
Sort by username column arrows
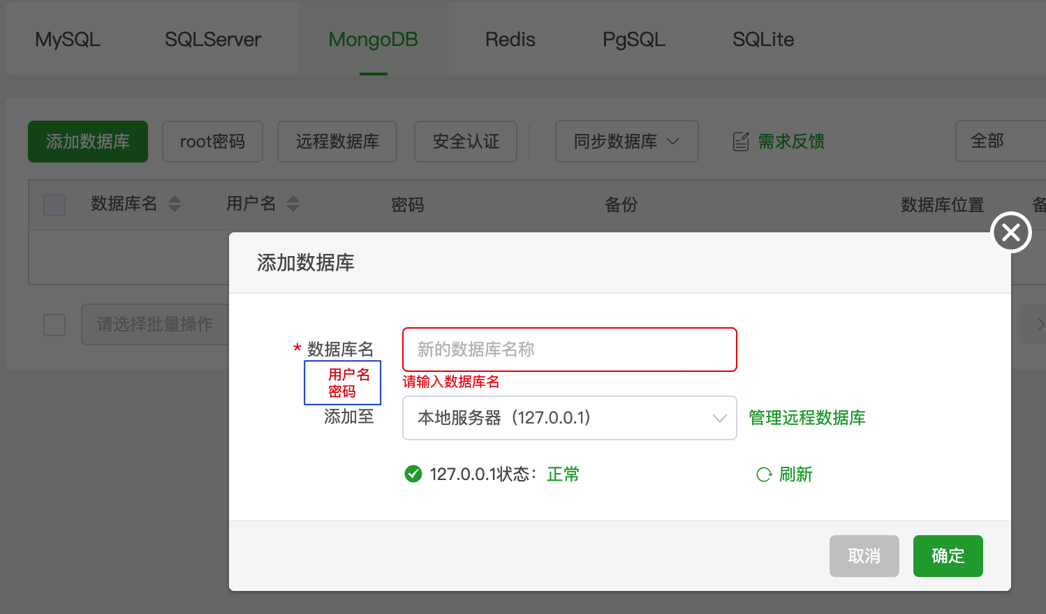click(x=293, y=204)
